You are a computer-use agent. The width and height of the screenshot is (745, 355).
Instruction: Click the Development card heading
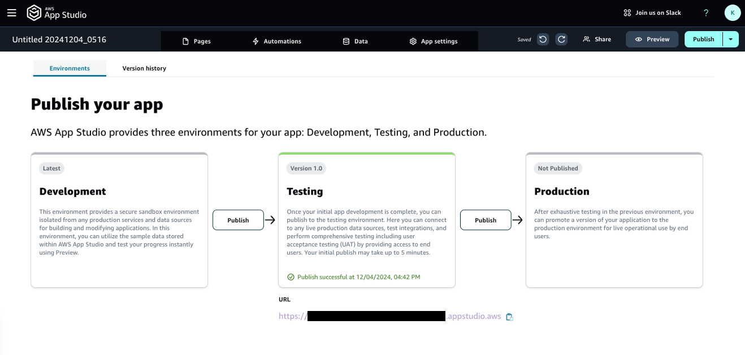click(72, 191)
